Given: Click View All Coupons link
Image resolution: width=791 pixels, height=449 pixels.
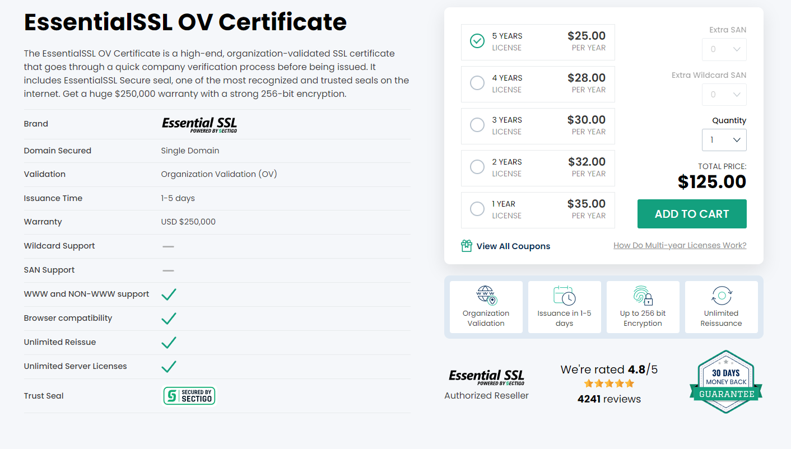Looking at the screenshot, I should [x=513, y=246].
